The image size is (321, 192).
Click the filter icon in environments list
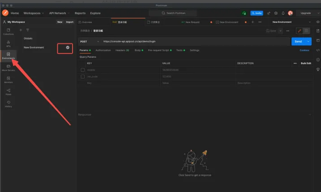[x=28, y=30]
